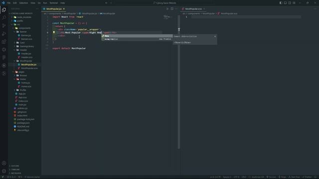Toggle primary side bar layout button

[x=281, y=3]
